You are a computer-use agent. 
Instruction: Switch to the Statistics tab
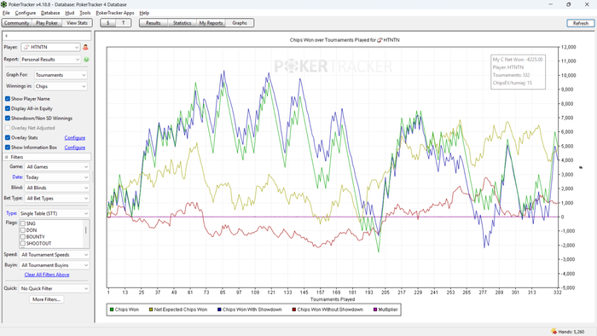coord(182,23)
